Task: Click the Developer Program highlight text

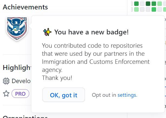Action: pyautogui.click(x=21, y=81)
